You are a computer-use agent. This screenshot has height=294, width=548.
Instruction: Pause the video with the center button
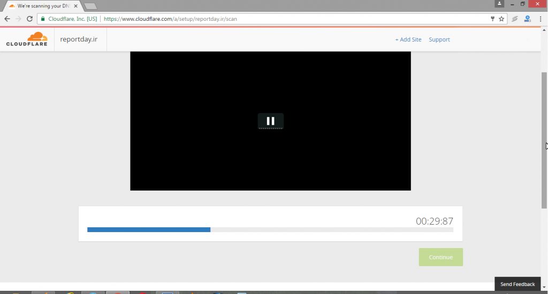tap(270, 121)
